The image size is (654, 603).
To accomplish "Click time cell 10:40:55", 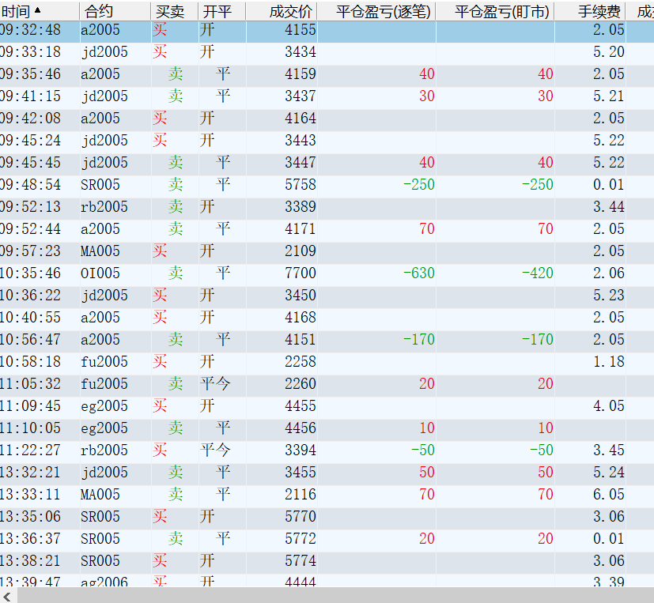I will [31, 317].
